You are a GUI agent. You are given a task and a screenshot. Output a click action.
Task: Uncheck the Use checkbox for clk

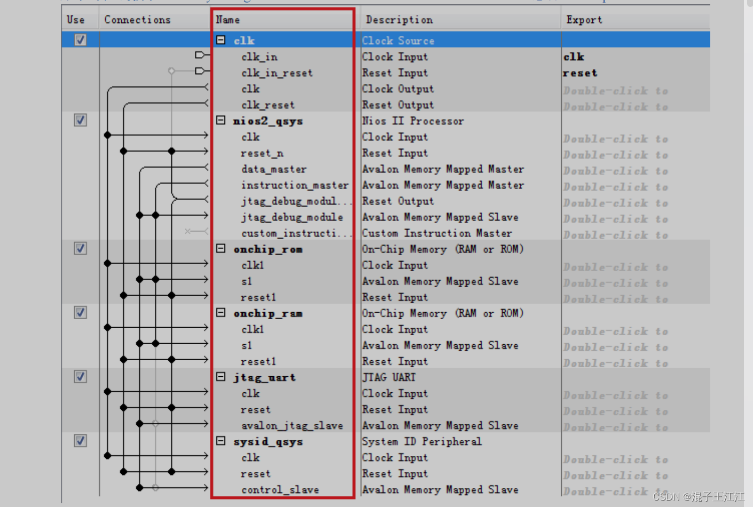(80, 40)
